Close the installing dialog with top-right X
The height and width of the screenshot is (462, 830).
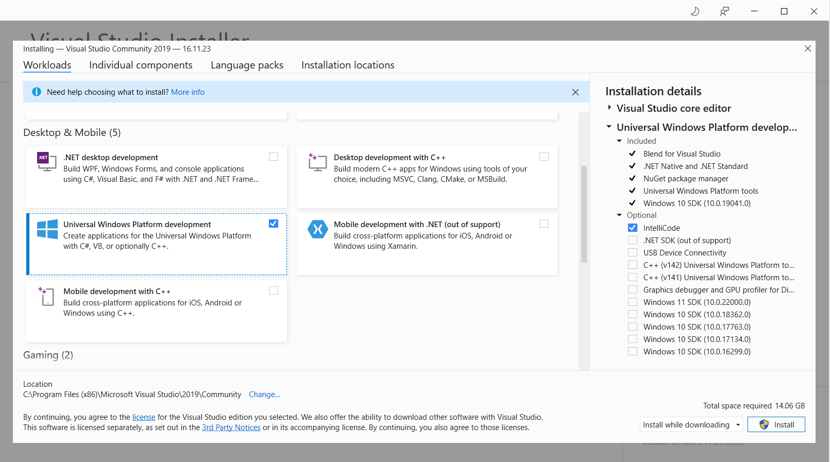(x=808, y=48)
